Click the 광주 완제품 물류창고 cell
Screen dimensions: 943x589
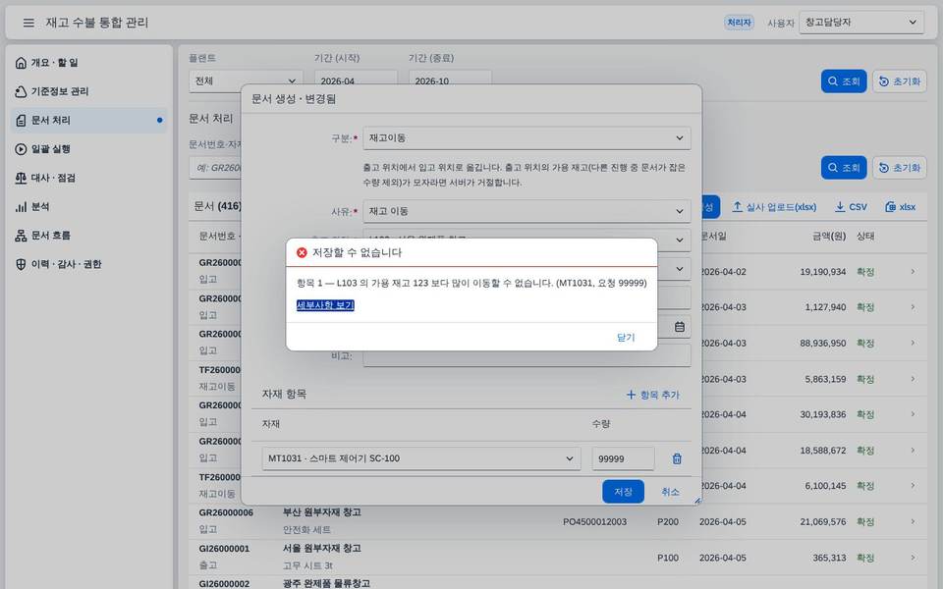point(326,583)
